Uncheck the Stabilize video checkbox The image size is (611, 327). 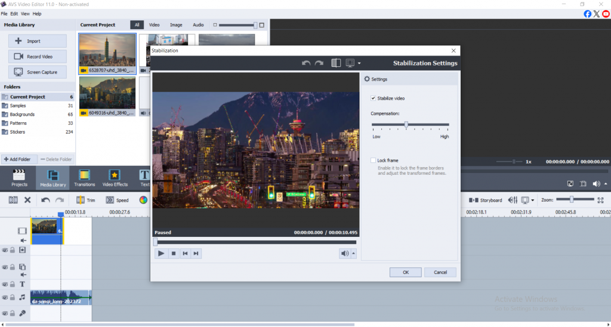[x=373, y=98]
